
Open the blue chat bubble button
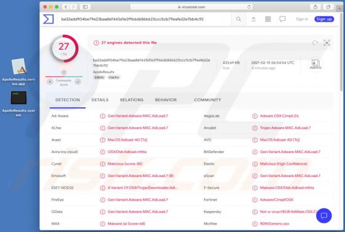(324, 215)
